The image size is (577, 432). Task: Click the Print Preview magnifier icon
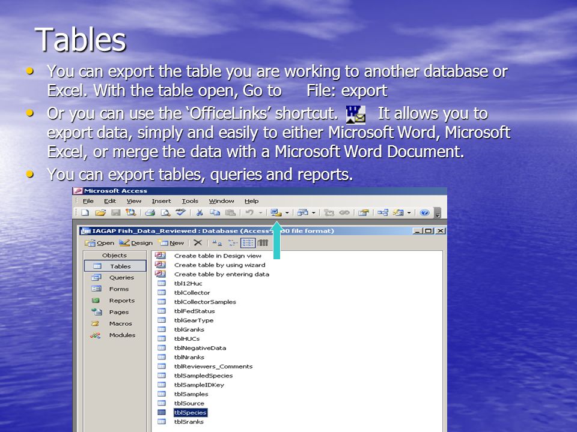point(165,212)
